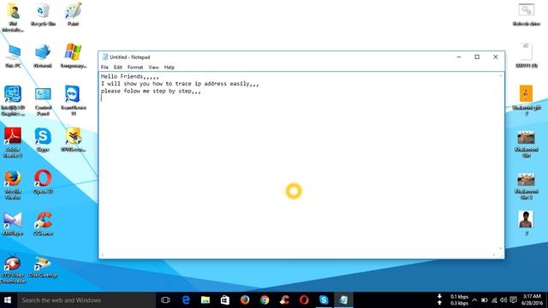Open the File menu in Notepad
548x308 pixels.
[x=104, y=67]
